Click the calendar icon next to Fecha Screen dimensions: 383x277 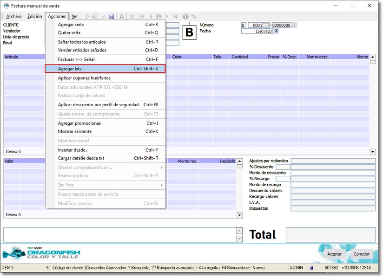coord(276,31)
